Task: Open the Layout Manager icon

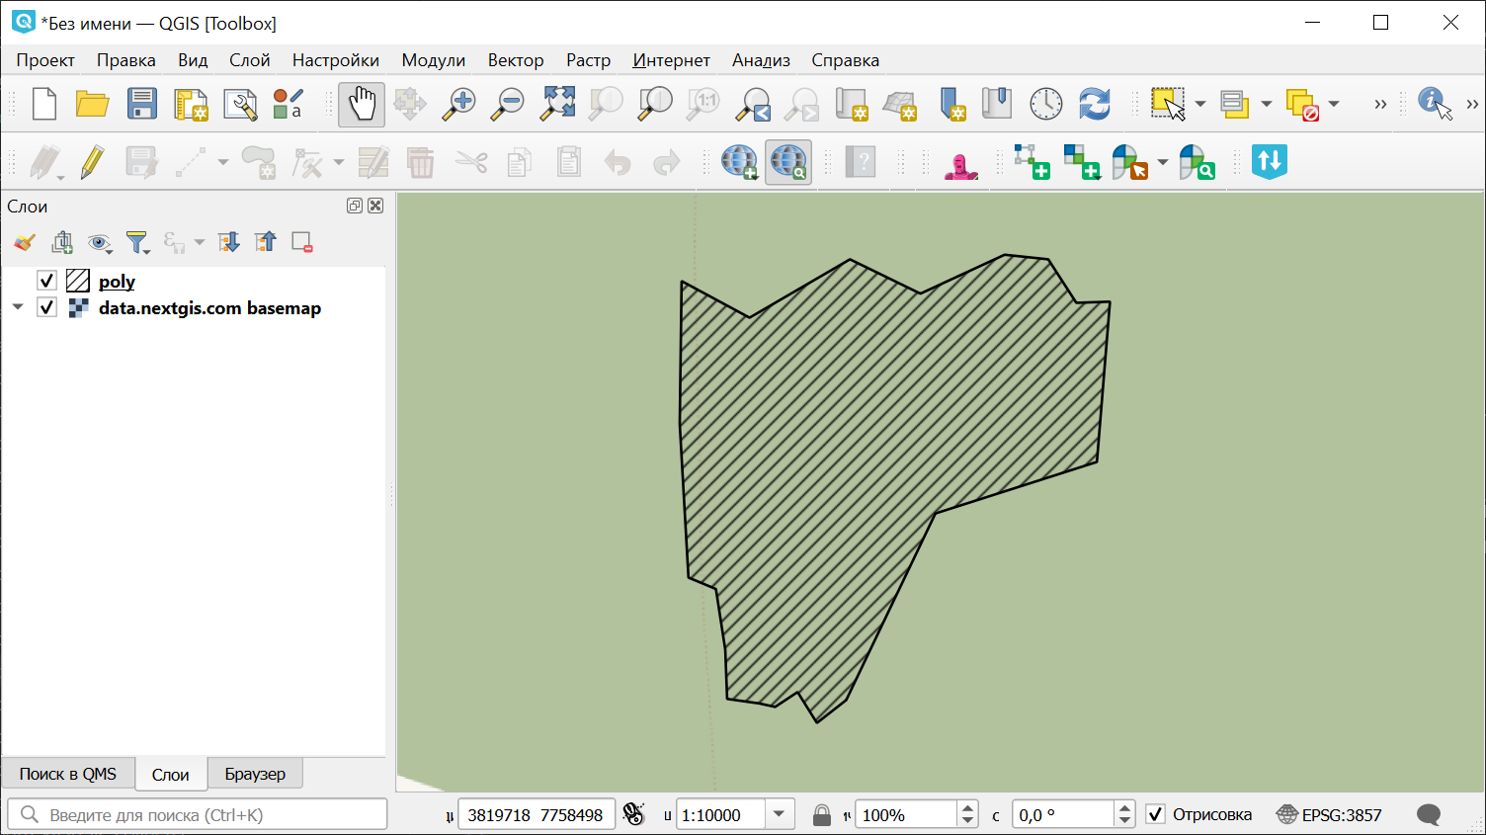Action: pos(240,104)
